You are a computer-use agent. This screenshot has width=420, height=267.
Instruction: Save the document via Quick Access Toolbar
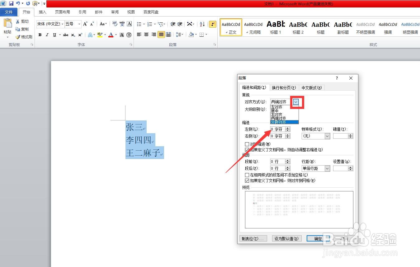pos(12,3)
